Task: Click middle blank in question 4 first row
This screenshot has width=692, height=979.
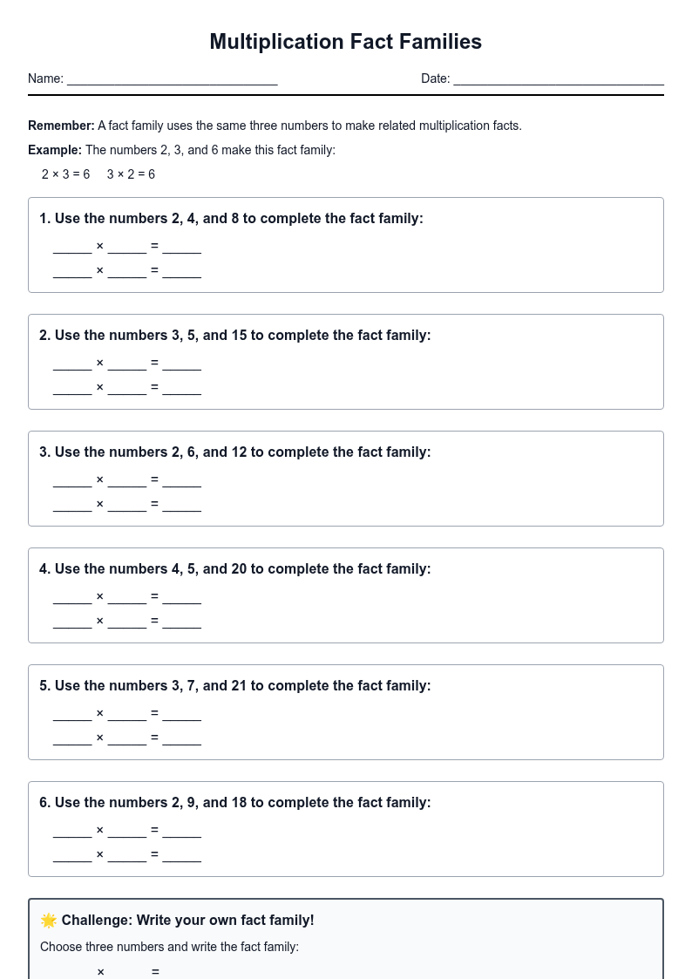Action: click(127, 597)
